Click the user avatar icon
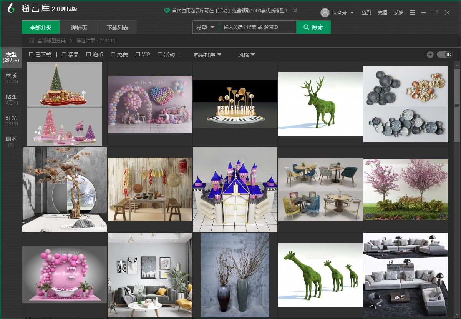 click(x=325, y=13)
